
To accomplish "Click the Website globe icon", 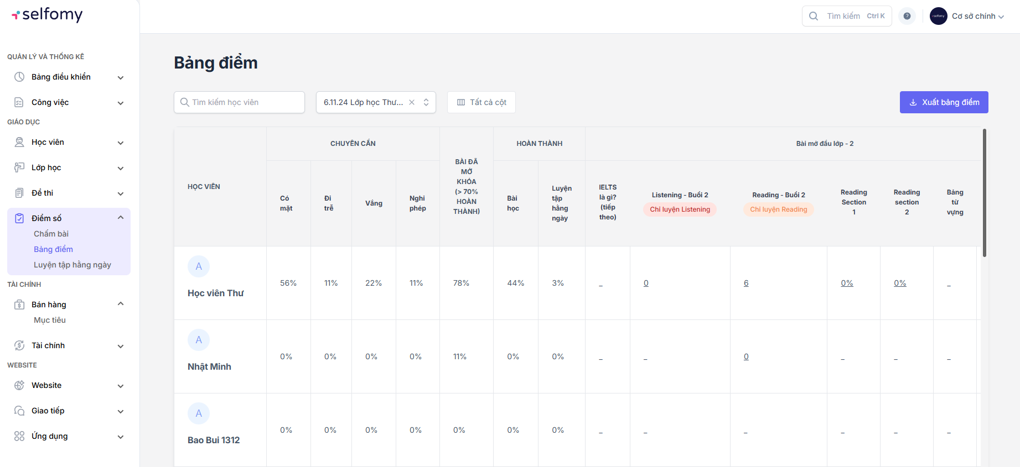I will point(19,385).
